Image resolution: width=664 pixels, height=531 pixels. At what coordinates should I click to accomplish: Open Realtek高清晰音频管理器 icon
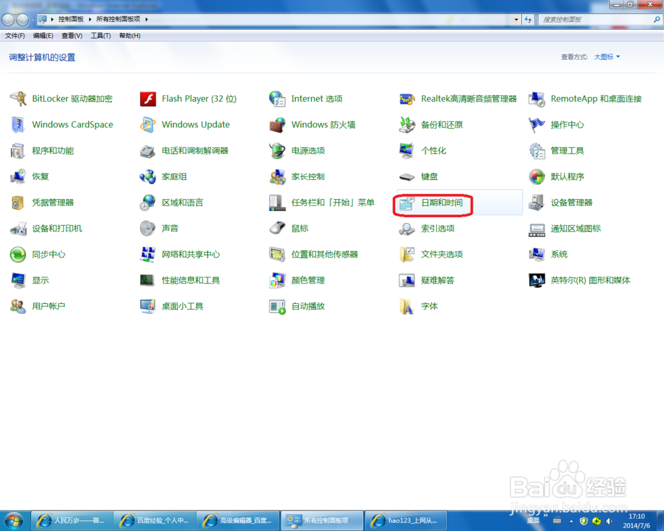coord(407,99)
